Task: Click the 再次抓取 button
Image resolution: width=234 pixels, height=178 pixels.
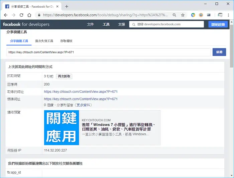Action: [64, 76]
